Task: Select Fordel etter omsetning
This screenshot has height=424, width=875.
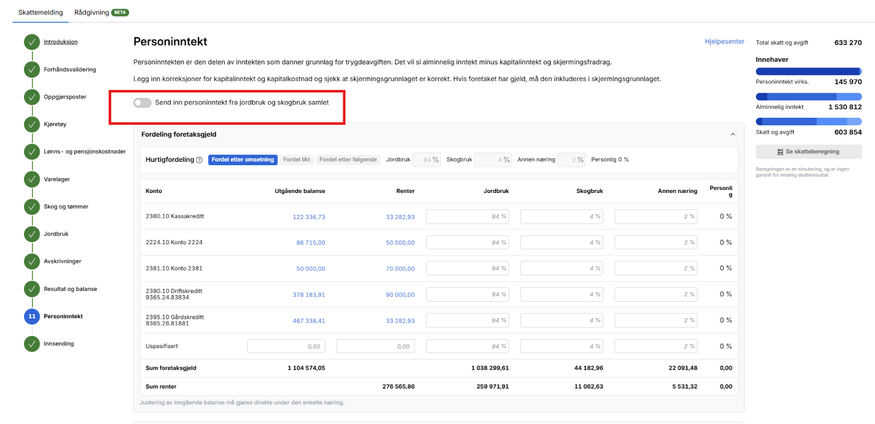Action: [243, 160]
